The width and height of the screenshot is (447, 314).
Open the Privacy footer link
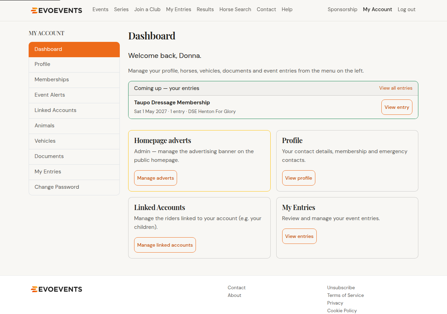click(x=335, y=303)
